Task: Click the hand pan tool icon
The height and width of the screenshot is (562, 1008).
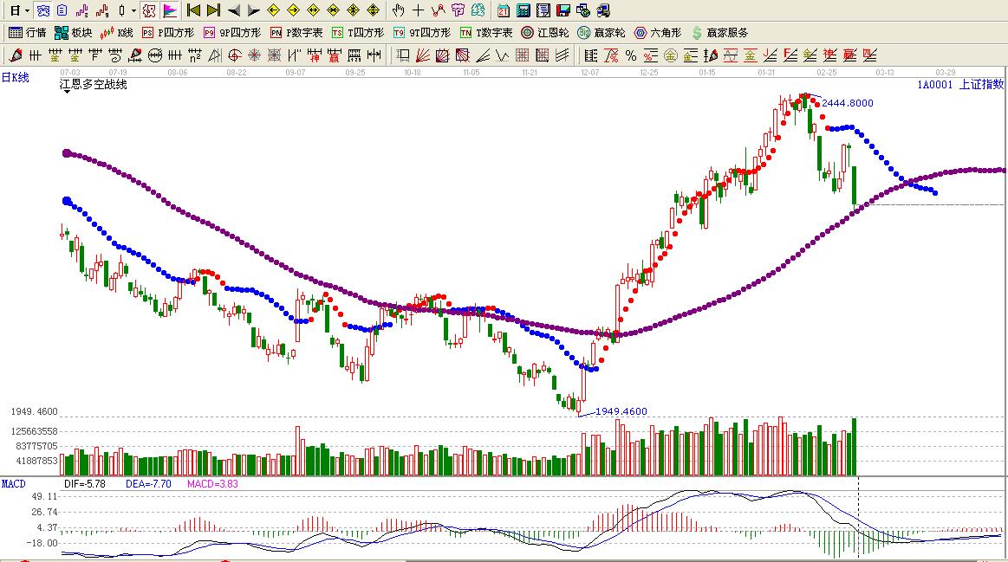Action: [x=398, y=10]
